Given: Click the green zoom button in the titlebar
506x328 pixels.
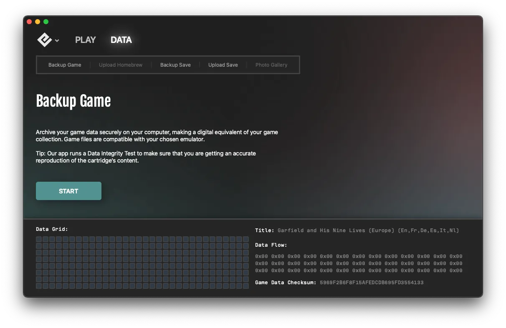Looking at the screenshot, I should tap(46, 21).
